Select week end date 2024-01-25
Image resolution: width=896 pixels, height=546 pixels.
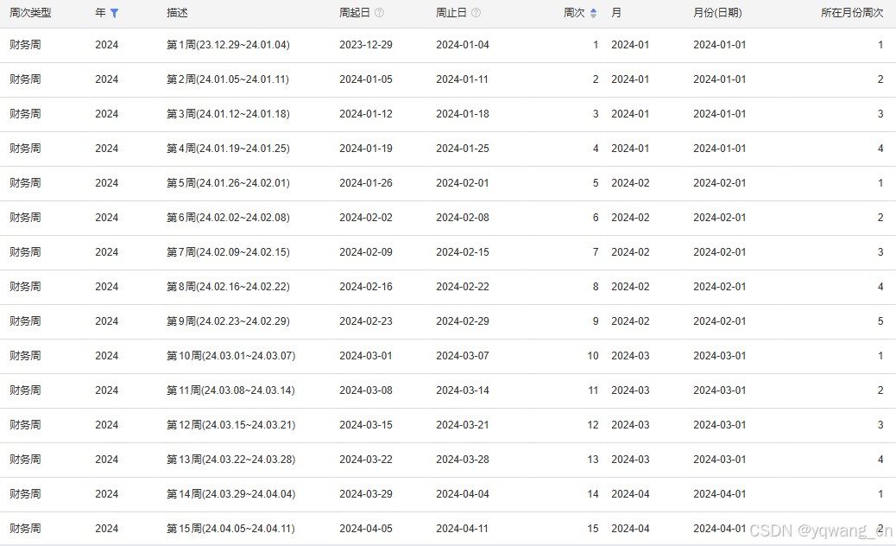(x=463, y=149)
